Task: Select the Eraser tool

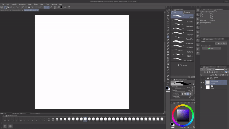Action: [x=168, y=55]
